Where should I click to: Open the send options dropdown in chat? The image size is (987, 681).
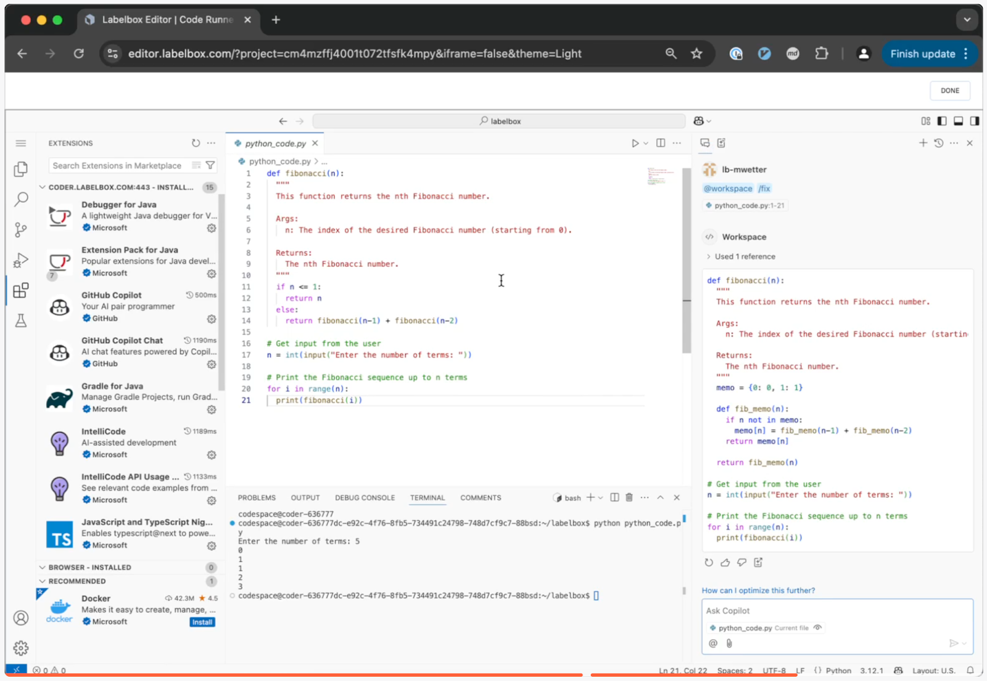click(964, 643)
